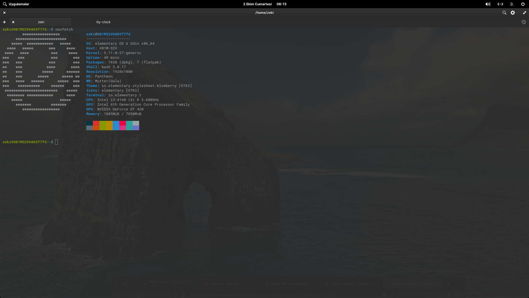529x298 pixels.
Task: Click the Host: H81M-S2V line
Action: coord(102,48)
